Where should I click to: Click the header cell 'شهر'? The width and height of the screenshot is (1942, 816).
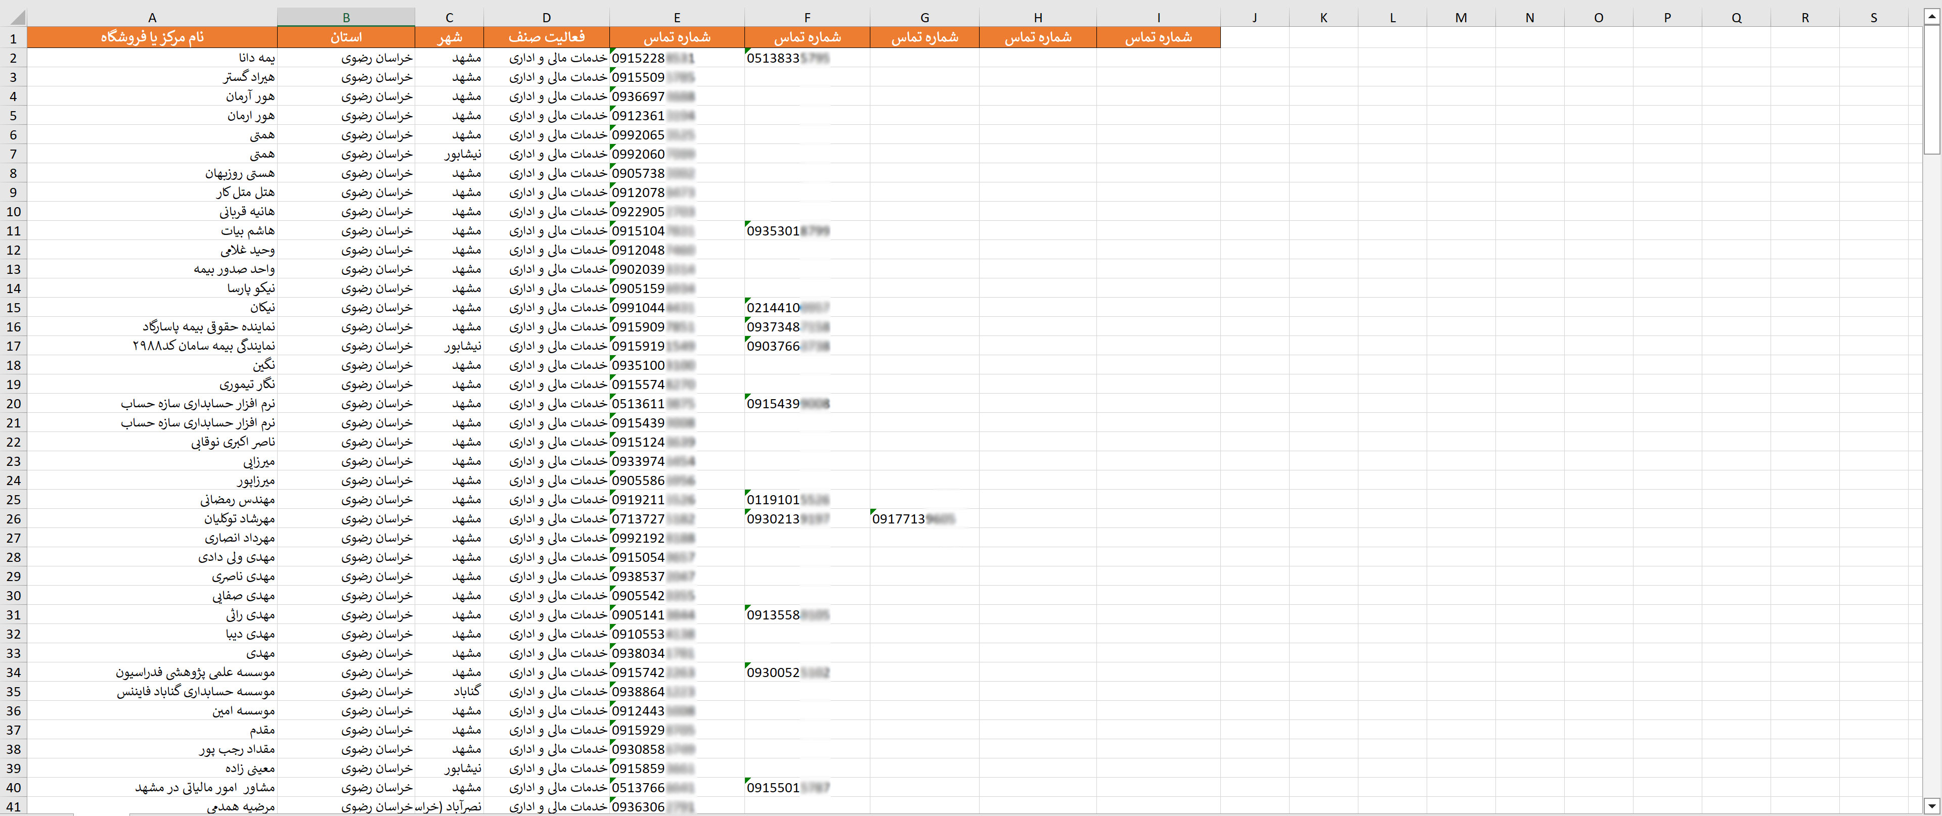click(x=449, y=37)
